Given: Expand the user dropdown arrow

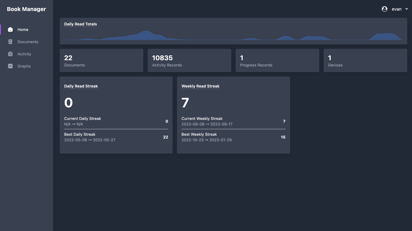Looking at the screenshot, I should click(407, 9).
